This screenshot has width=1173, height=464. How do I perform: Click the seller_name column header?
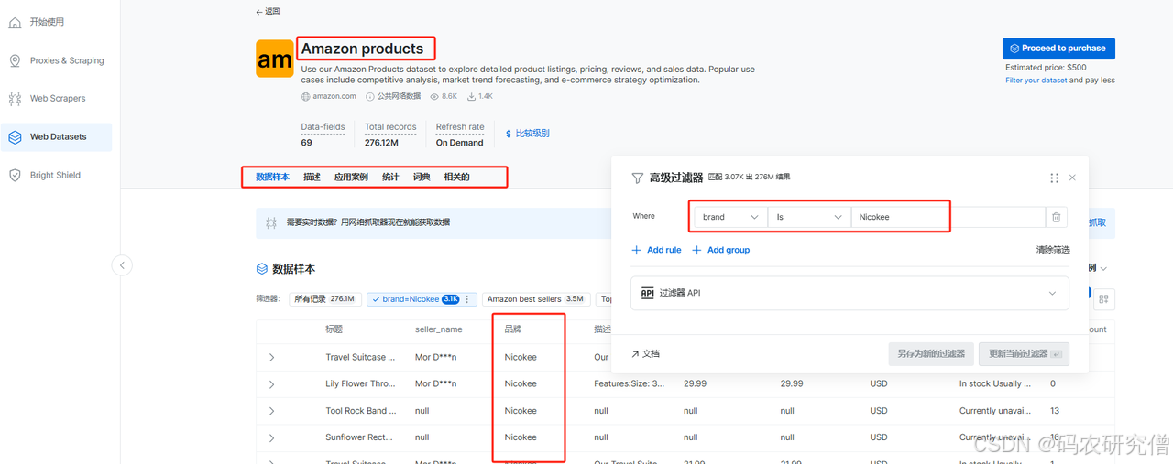[x=439, y=329]
